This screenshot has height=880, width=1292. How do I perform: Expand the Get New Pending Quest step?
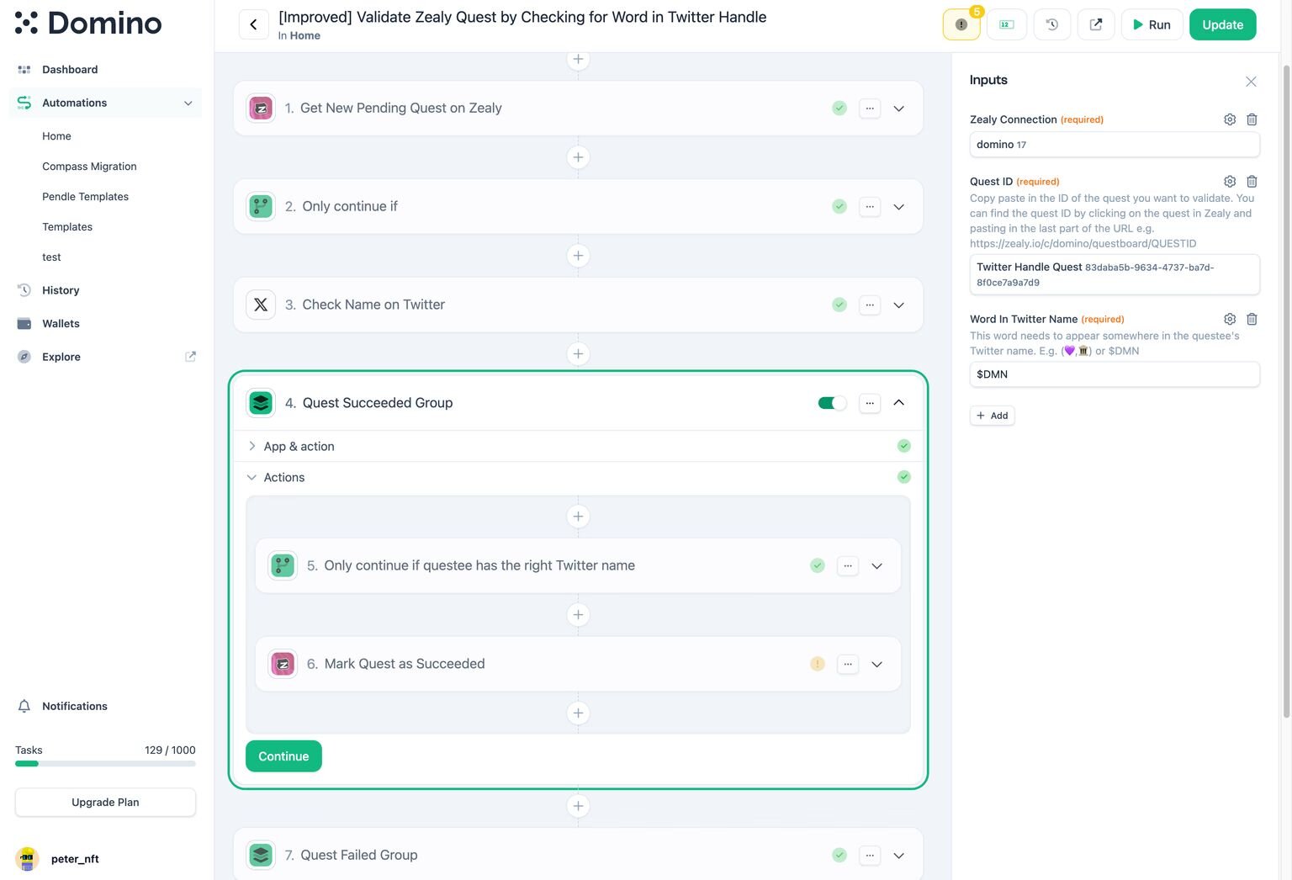(898, 109)
